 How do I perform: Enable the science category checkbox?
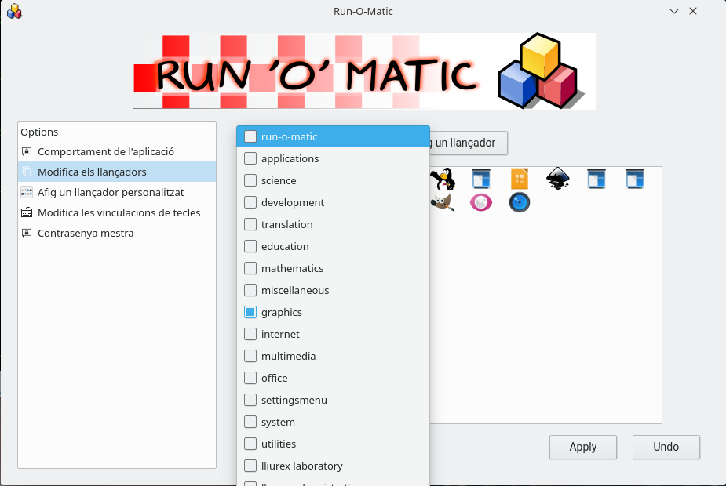[250, 180]
